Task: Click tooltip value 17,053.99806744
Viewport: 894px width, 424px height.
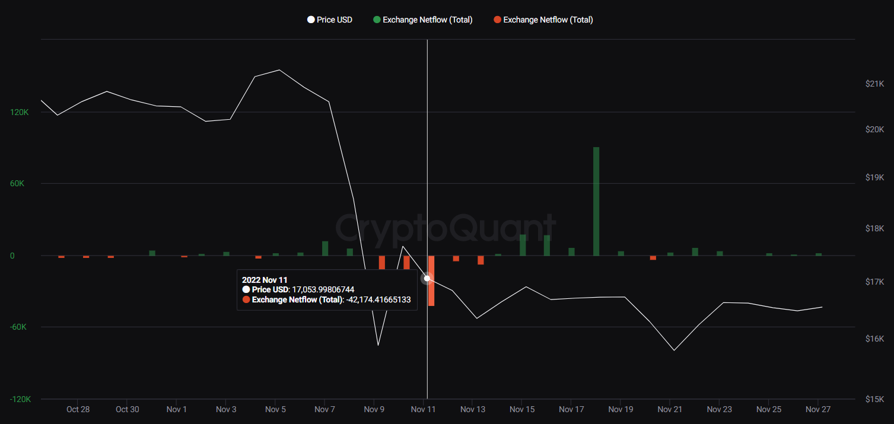Action: click(322, 289)
